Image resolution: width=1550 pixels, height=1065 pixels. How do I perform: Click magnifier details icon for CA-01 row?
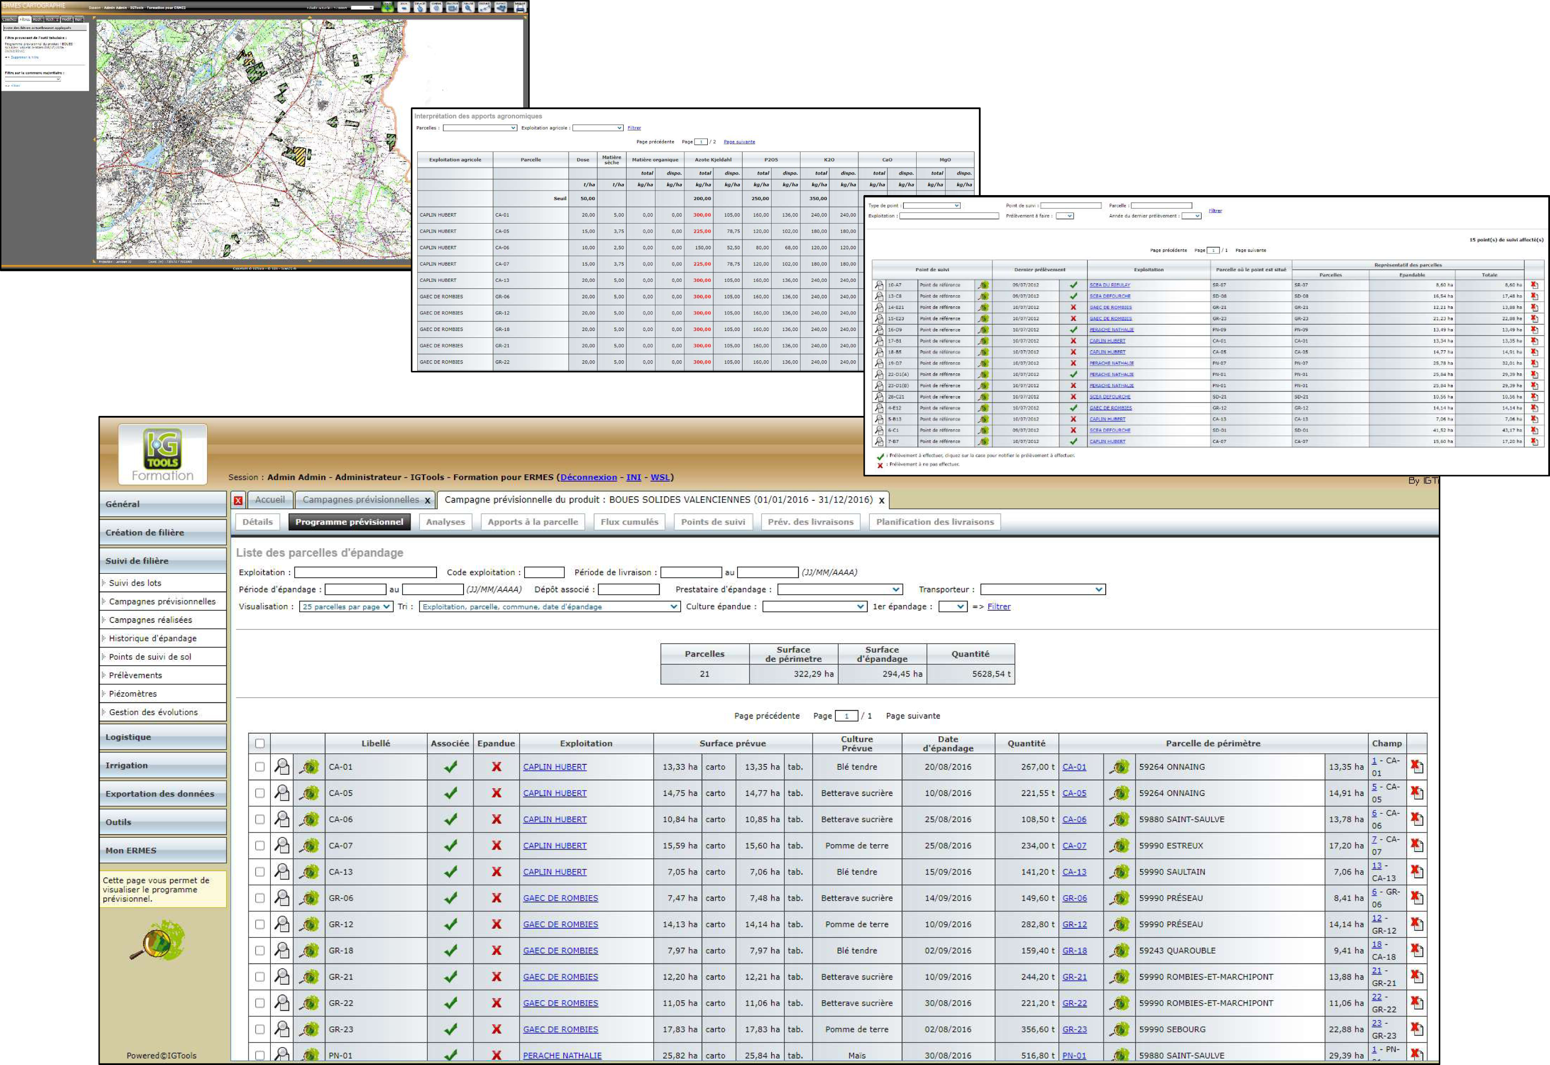coord(282,767)
